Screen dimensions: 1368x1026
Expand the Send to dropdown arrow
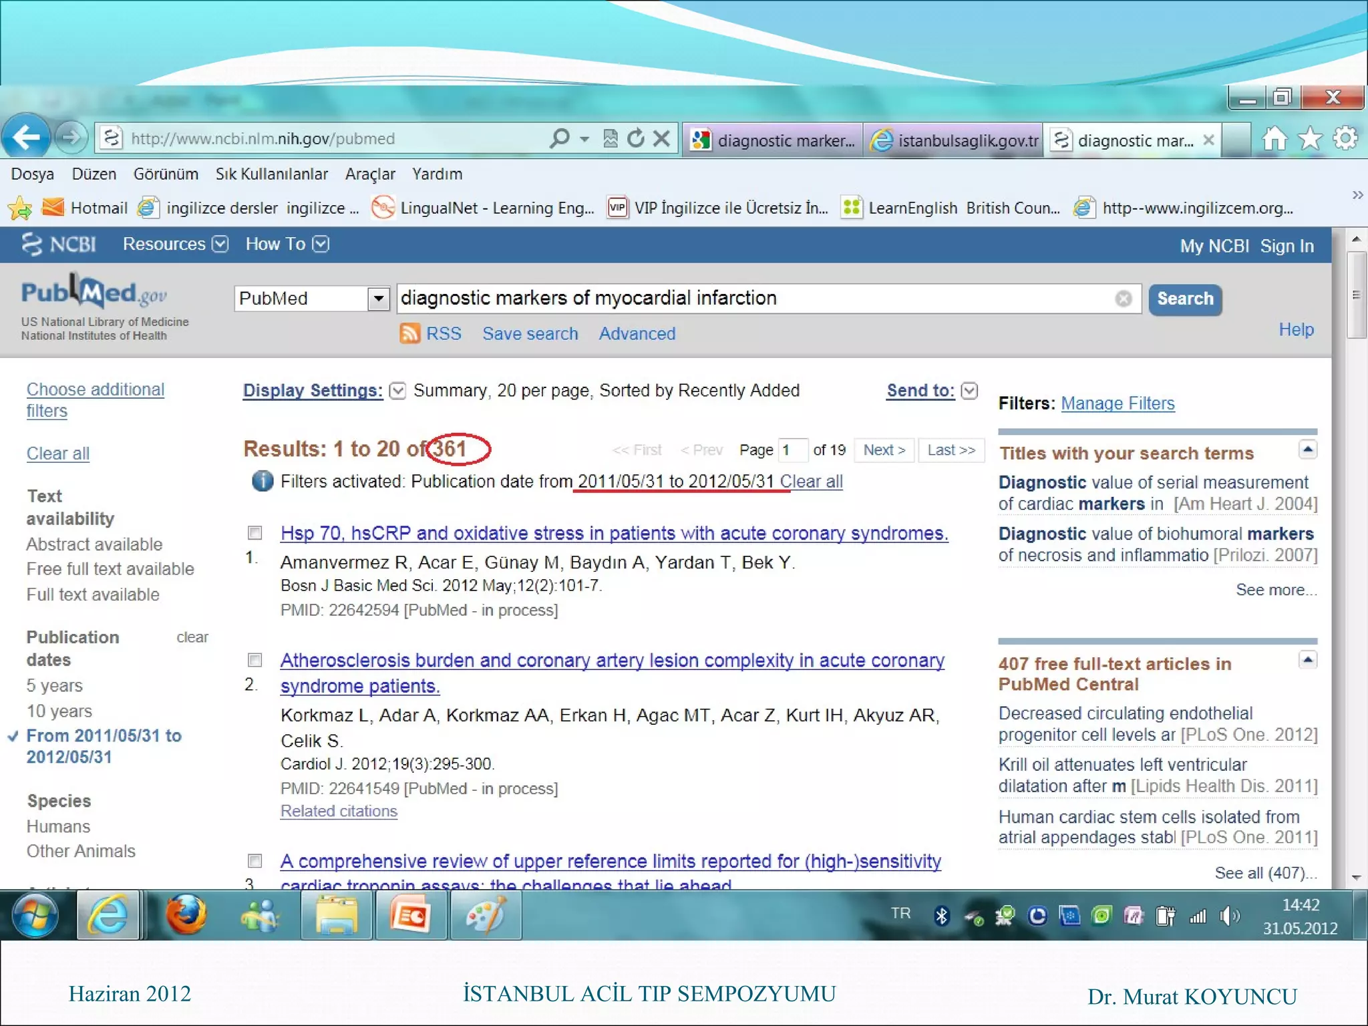pos(969,391)
